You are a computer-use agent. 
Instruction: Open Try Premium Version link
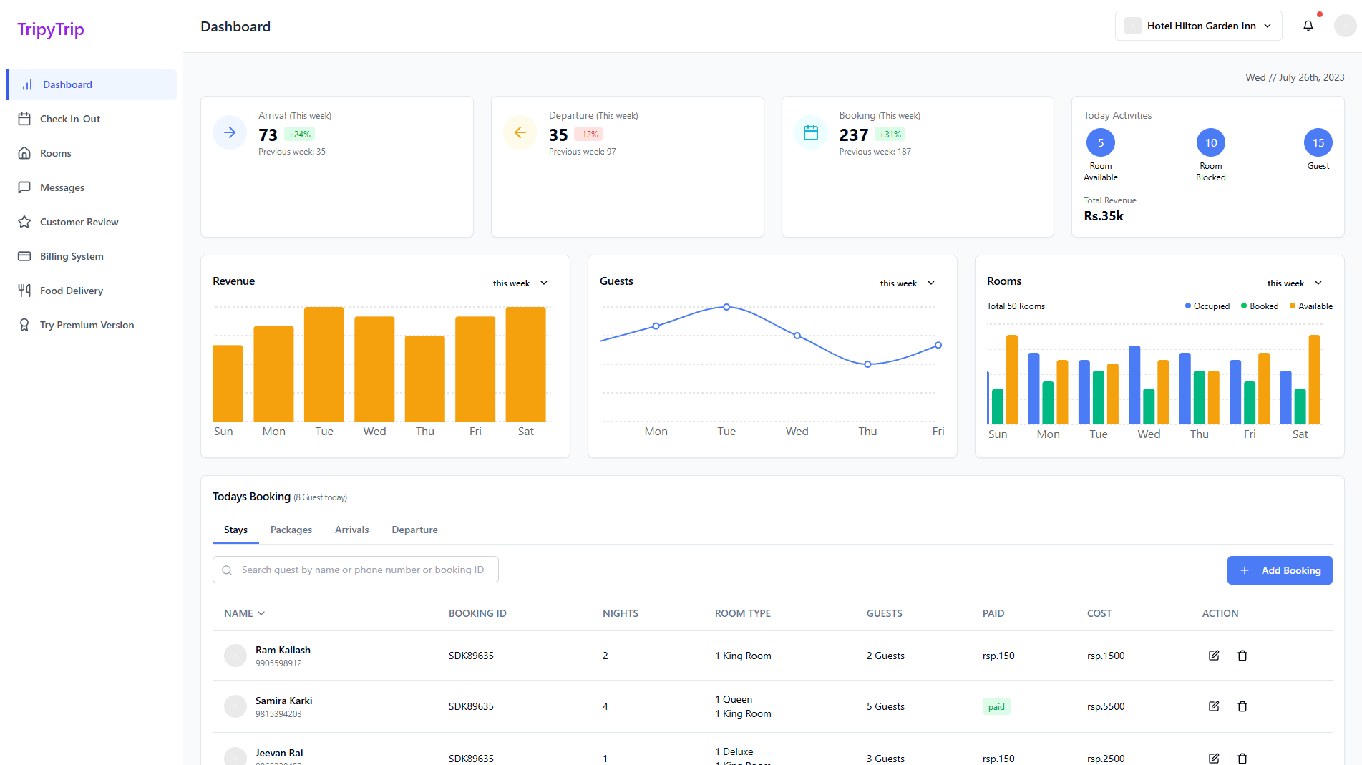(x=87, y=325)
